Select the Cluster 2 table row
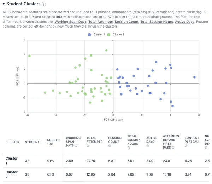Screen dimensions: 212x184 pyautogui.click(x=106, y=174)
